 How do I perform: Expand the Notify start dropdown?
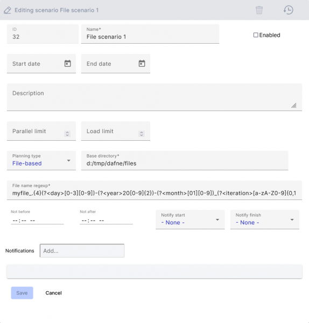tap(190, 219)
